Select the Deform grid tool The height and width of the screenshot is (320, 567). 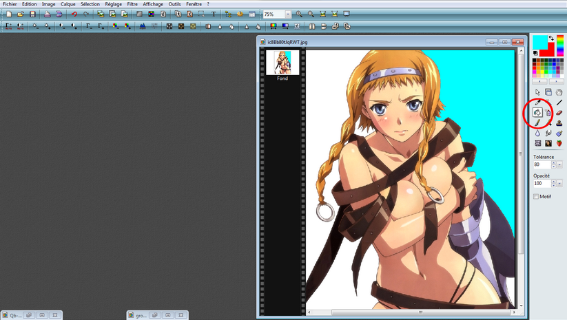coord(537,143)
